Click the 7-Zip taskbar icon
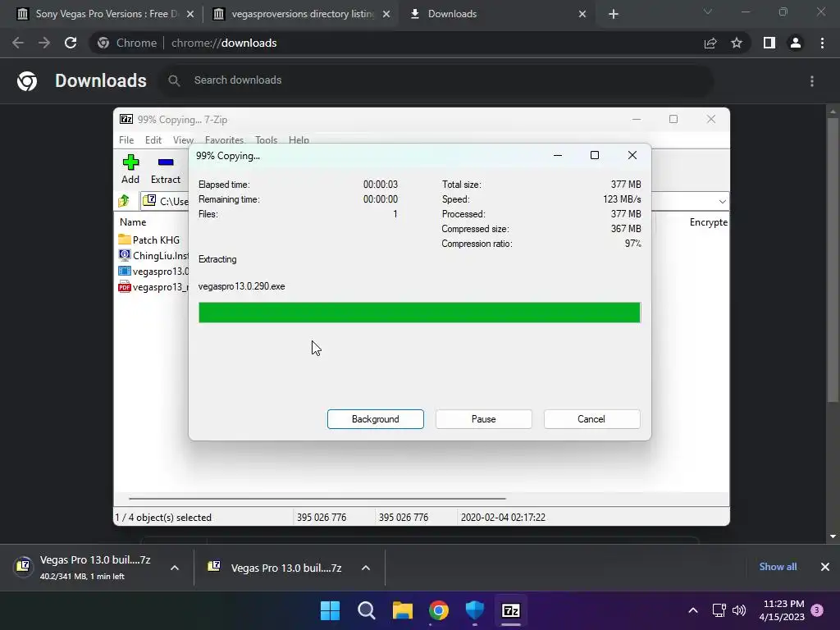This screenshot has height=630, width=840. pos(510,610)
